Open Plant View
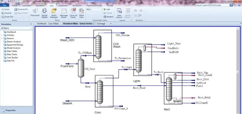 (81, 13)
